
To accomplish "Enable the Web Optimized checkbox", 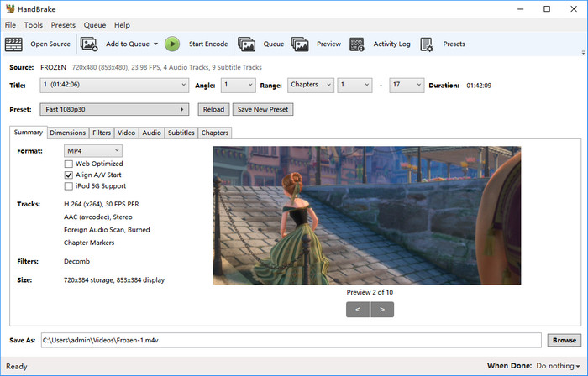I will (69, 164).
